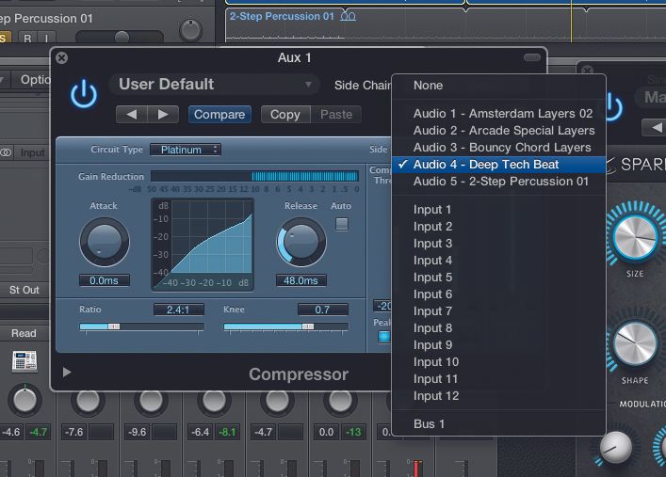Click the Compare button

[x=219, y=114]
